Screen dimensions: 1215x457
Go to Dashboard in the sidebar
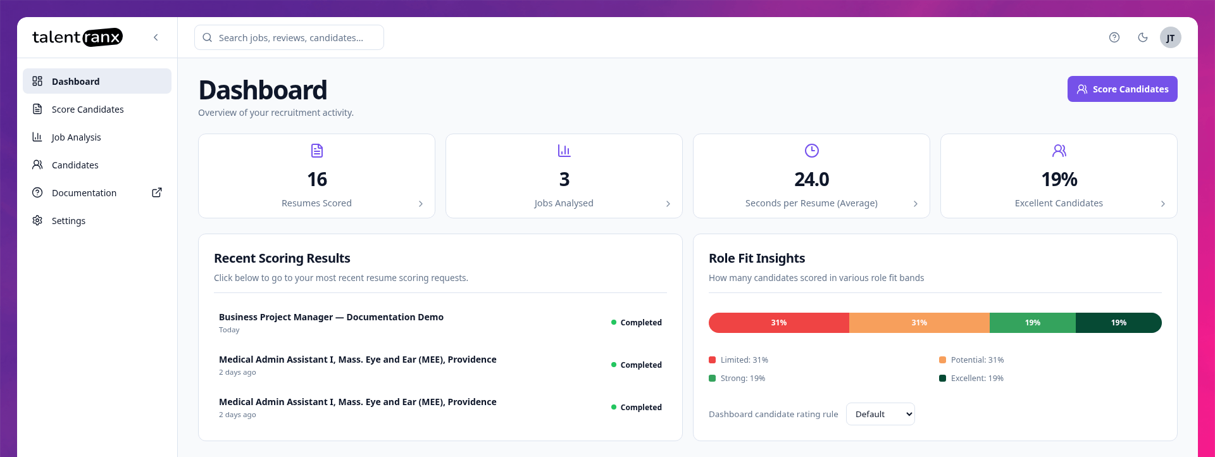tap(97, 81)
